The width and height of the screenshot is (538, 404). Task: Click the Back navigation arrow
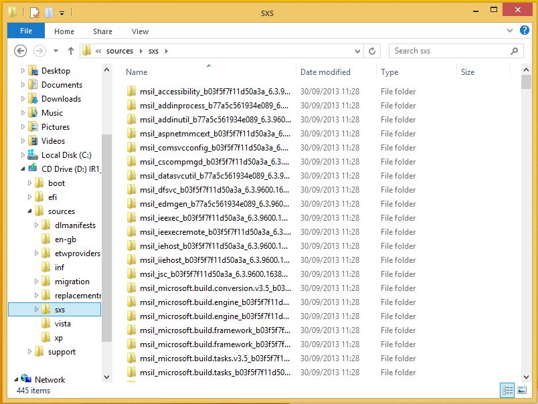20,51
